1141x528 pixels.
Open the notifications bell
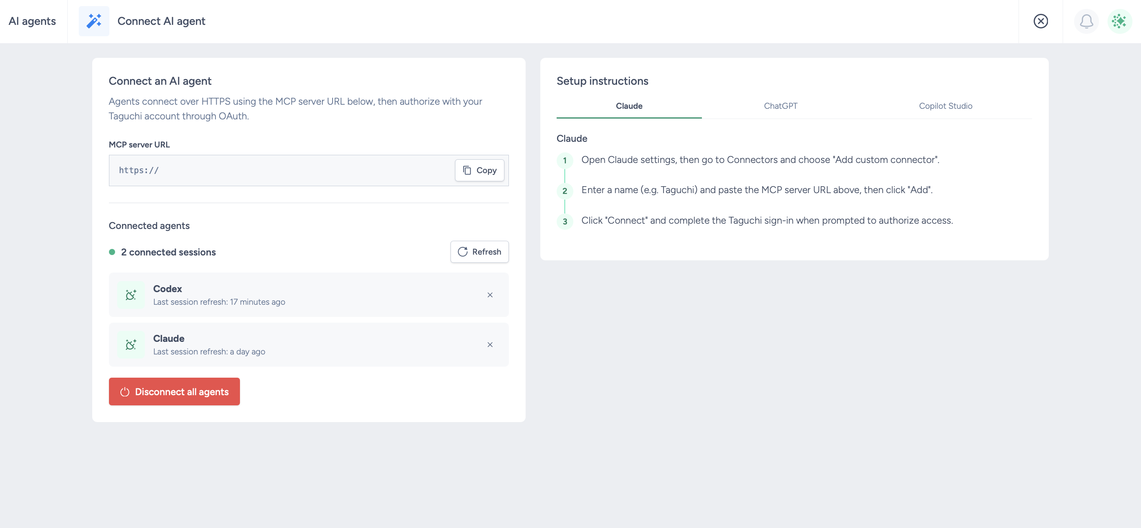pyautogui.click(x=1086, y=21)
